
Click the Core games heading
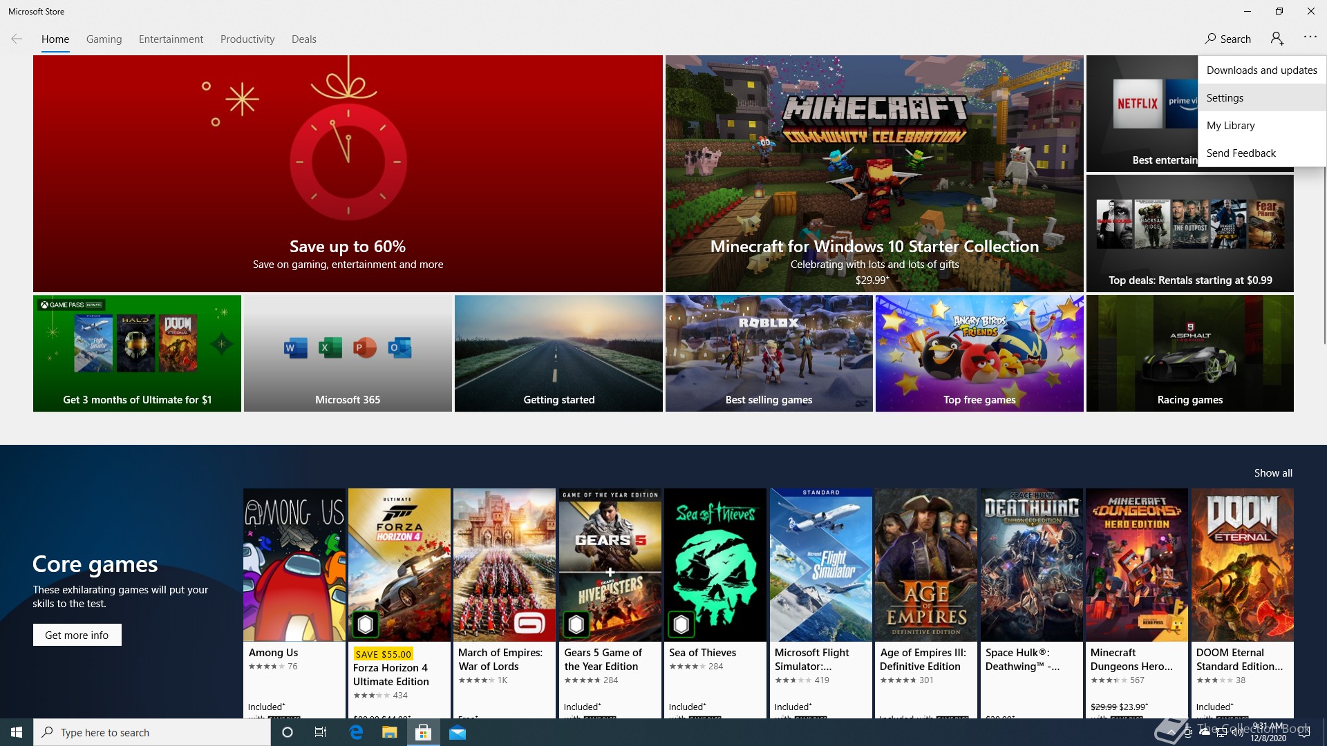click(95, 564)
